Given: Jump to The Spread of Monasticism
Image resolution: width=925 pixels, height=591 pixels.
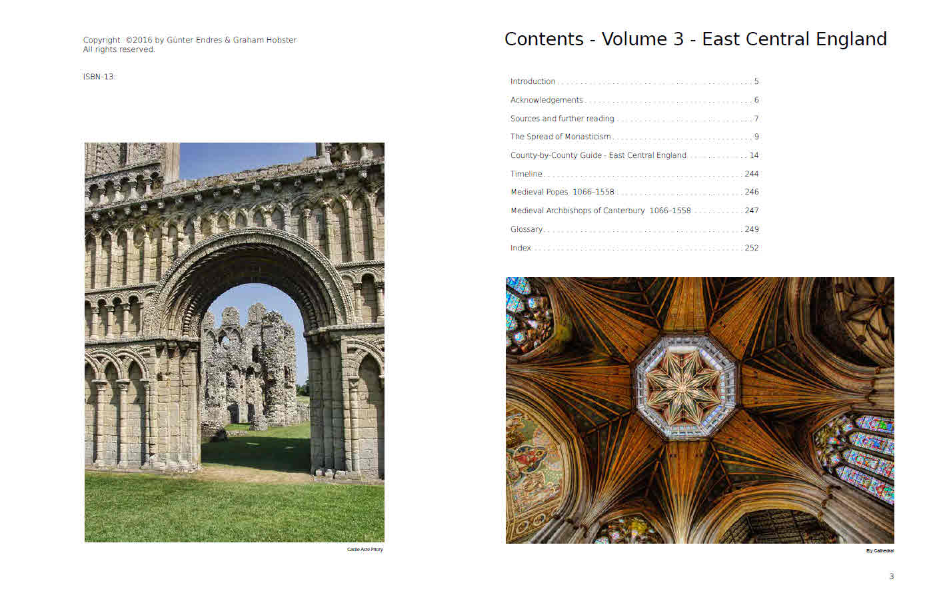Looking at the screenshot, I should coord(560,137).
